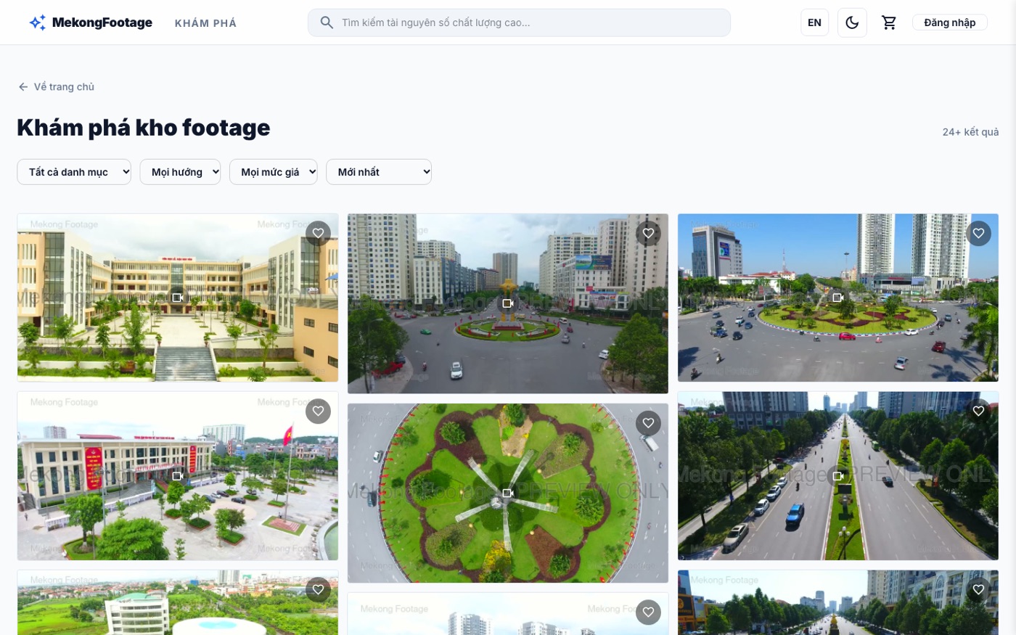Open the Tất cả danh mục category dropdown
The height and width of the screenshot is (635, 1016).
tap(74, 172)
